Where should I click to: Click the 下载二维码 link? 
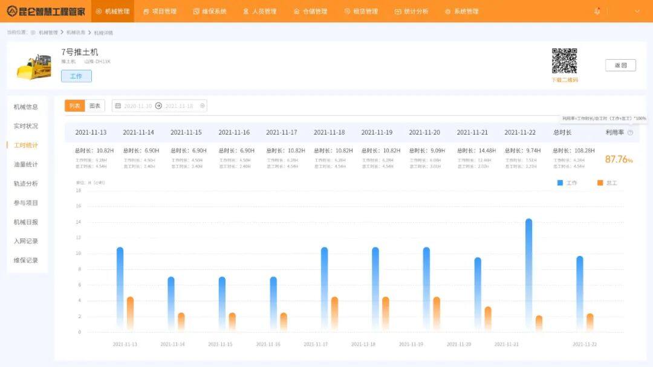[565, 80]
